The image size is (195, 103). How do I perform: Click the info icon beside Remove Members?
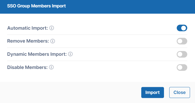coord(53,41)
